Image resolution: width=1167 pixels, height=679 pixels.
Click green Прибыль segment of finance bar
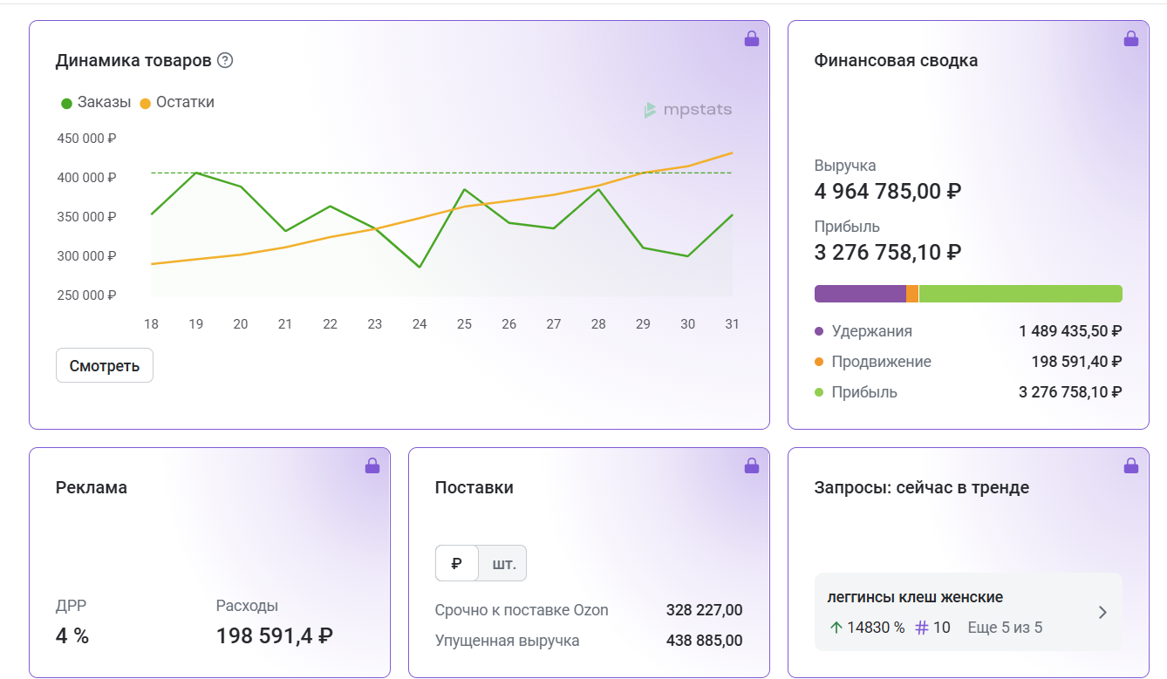coord(1020,294)
